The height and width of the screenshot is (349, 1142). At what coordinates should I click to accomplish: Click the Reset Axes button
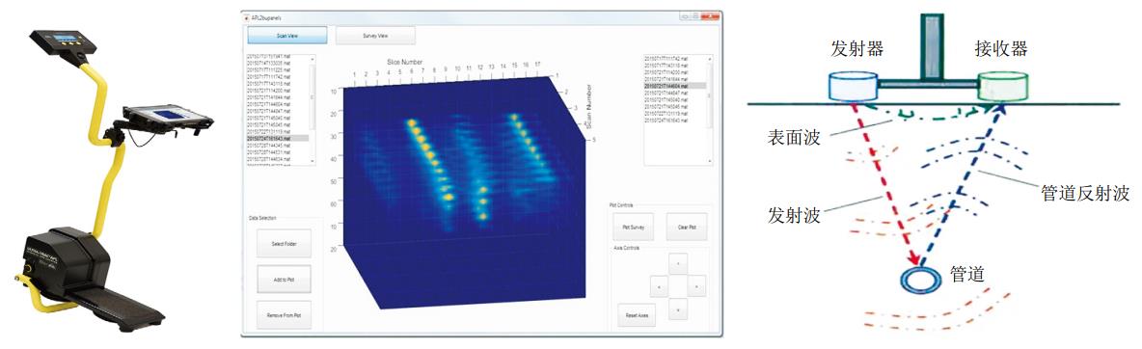click(638, 314)
